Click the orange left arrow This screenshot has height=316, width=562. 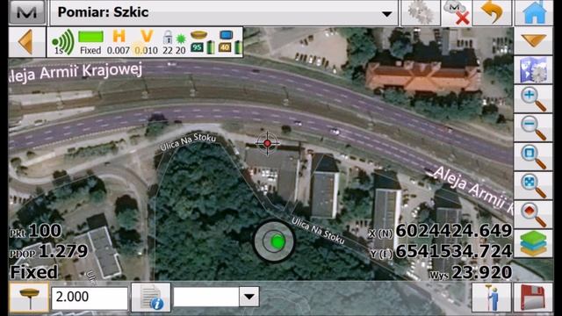pos(27,42)
